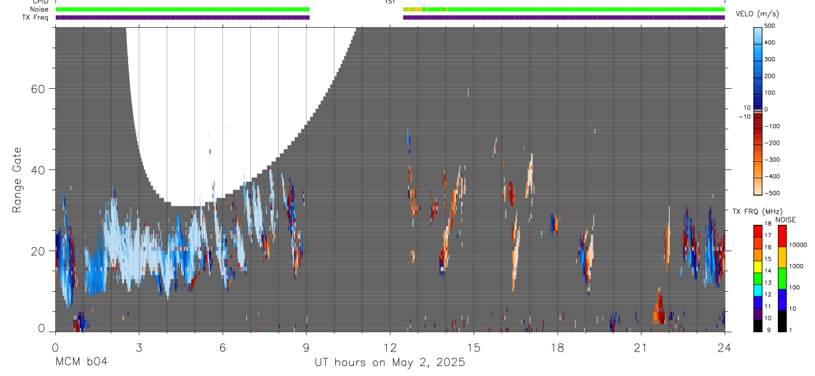Click the left green Noise bar segment
This screenshot has height=376, width=815.
[x=183, y=9]
